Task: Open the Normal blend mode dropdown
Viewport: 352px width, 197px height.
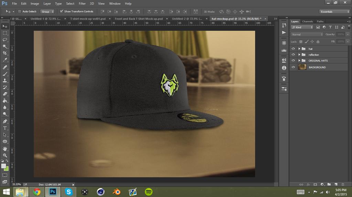Action: click(307, 35)
